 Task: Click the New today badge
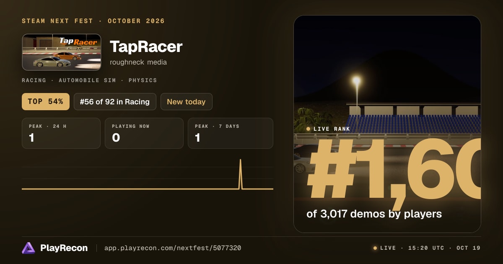click(186, 101)
